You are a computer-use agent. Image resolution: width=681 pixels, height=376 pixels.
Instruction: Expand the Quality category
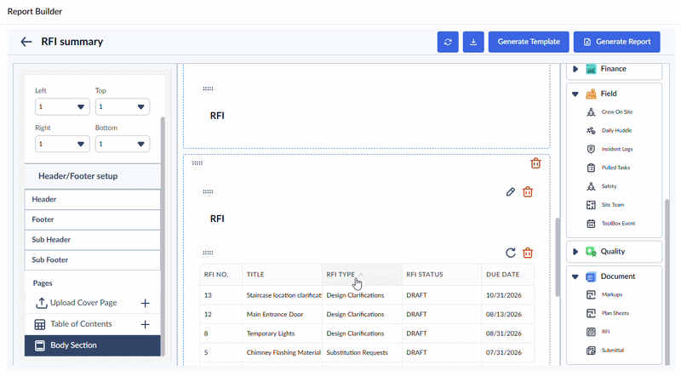(x=575, y=252)
